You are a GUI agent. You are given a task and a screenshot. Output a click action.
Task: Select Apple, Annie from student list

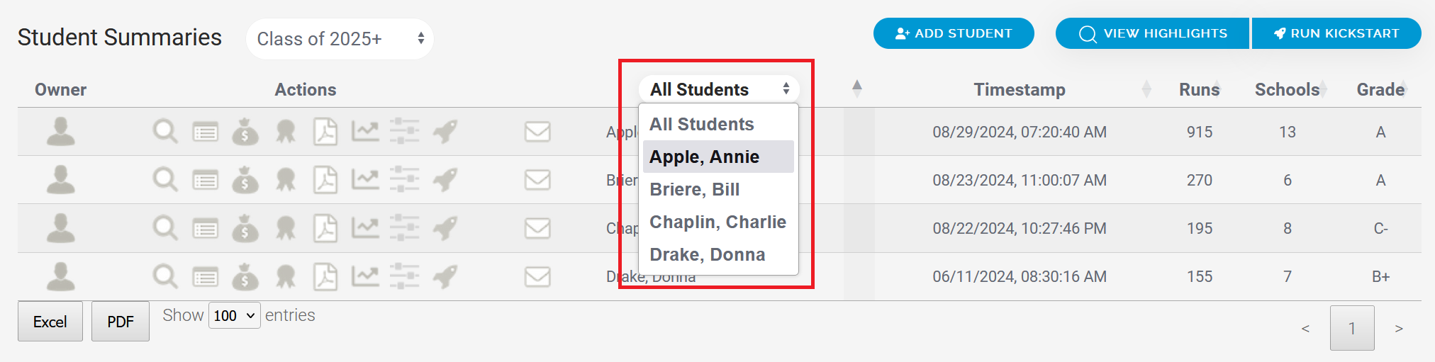coord(704,157)
